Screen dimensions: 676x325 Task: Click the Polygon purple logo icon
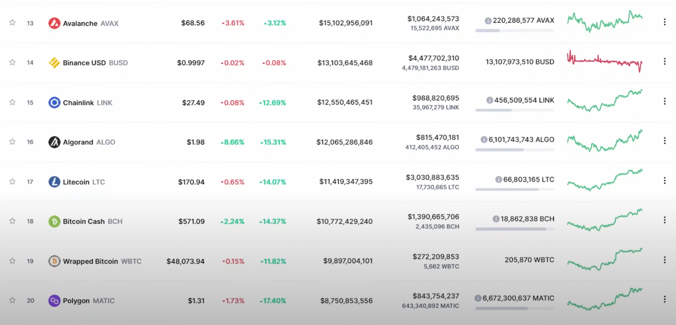[54, 301]
